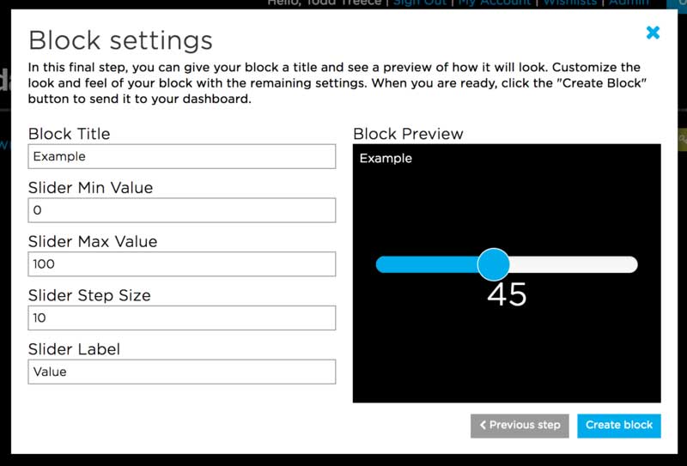Image resolution: width=687 pixels, height=466 pixels.
Task: Click the Block settings dialog heading
Action: [120, 39]
